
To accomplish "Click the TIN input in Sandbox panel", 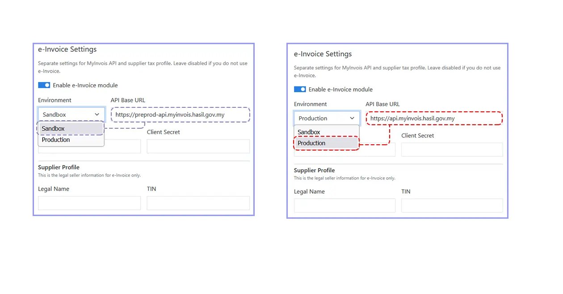I will tap(198, 203).
